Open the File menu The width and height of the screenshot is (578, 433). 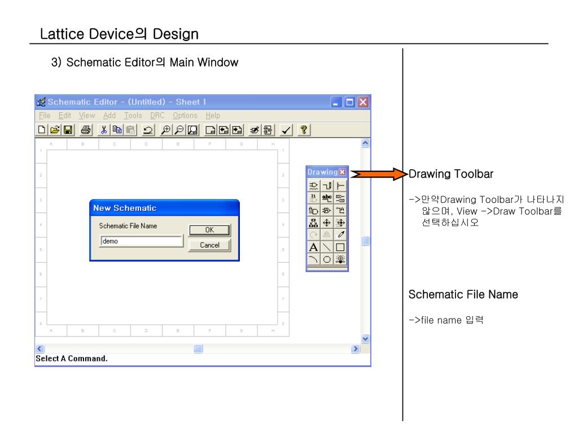pos(45,116)
